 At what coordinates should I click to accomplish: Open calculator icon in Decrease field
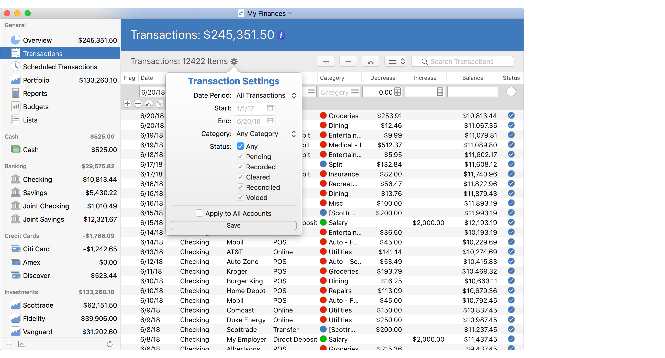click(x=397, y=92)
